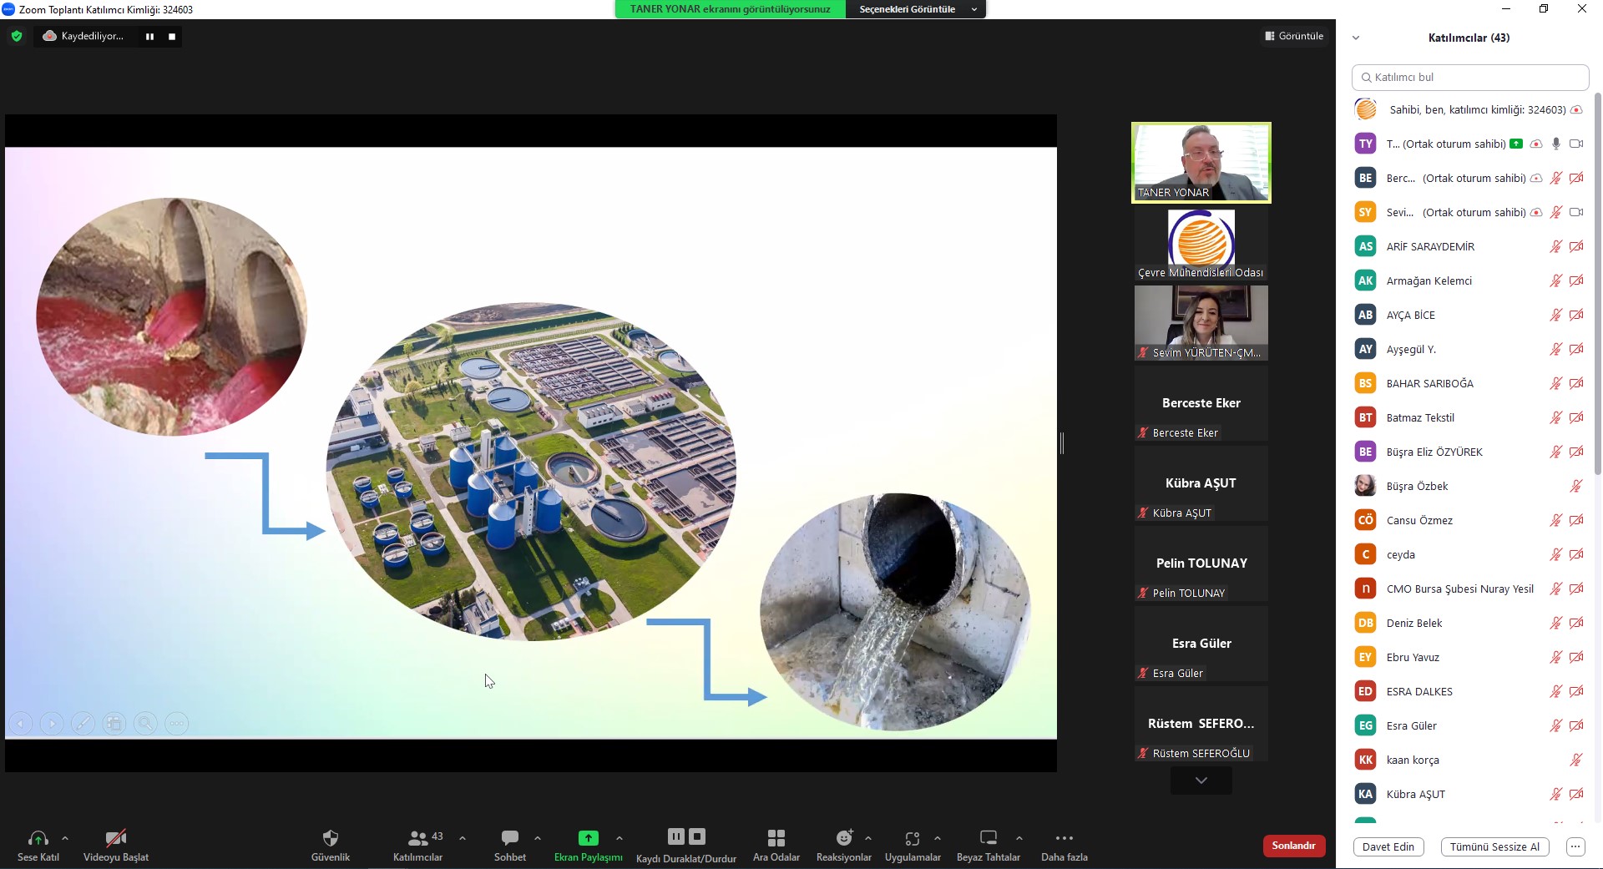This screenshot has width=1603, height=869.
Task: Click the Katılımcı bul search field
Action: (x=1469, y=77)
